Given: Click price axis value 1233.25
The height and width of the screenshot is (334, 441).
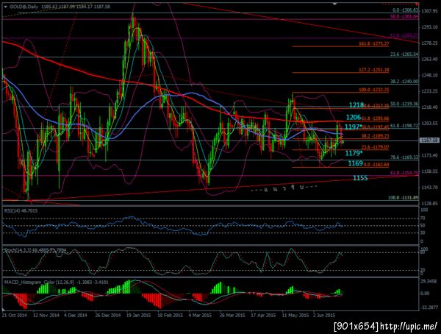Looking at the screenshot, I should 429,91.
